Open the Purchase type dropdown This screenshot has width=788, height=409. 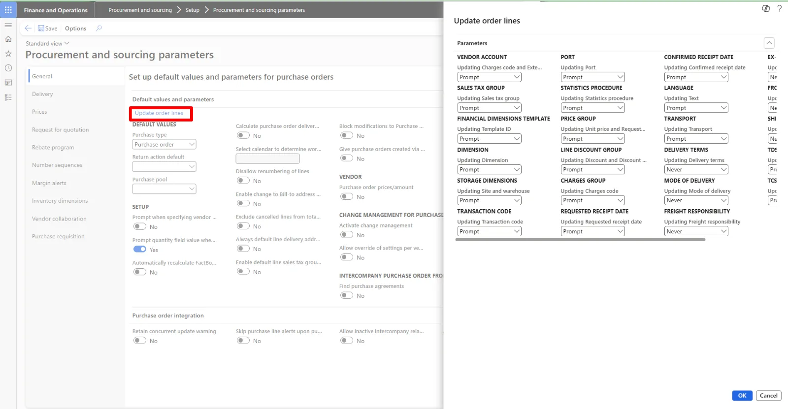point(164,144)
